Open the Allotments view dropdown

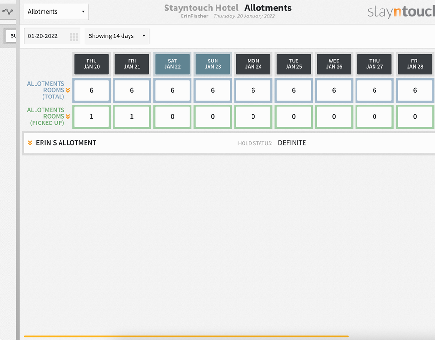pos(56,12)
